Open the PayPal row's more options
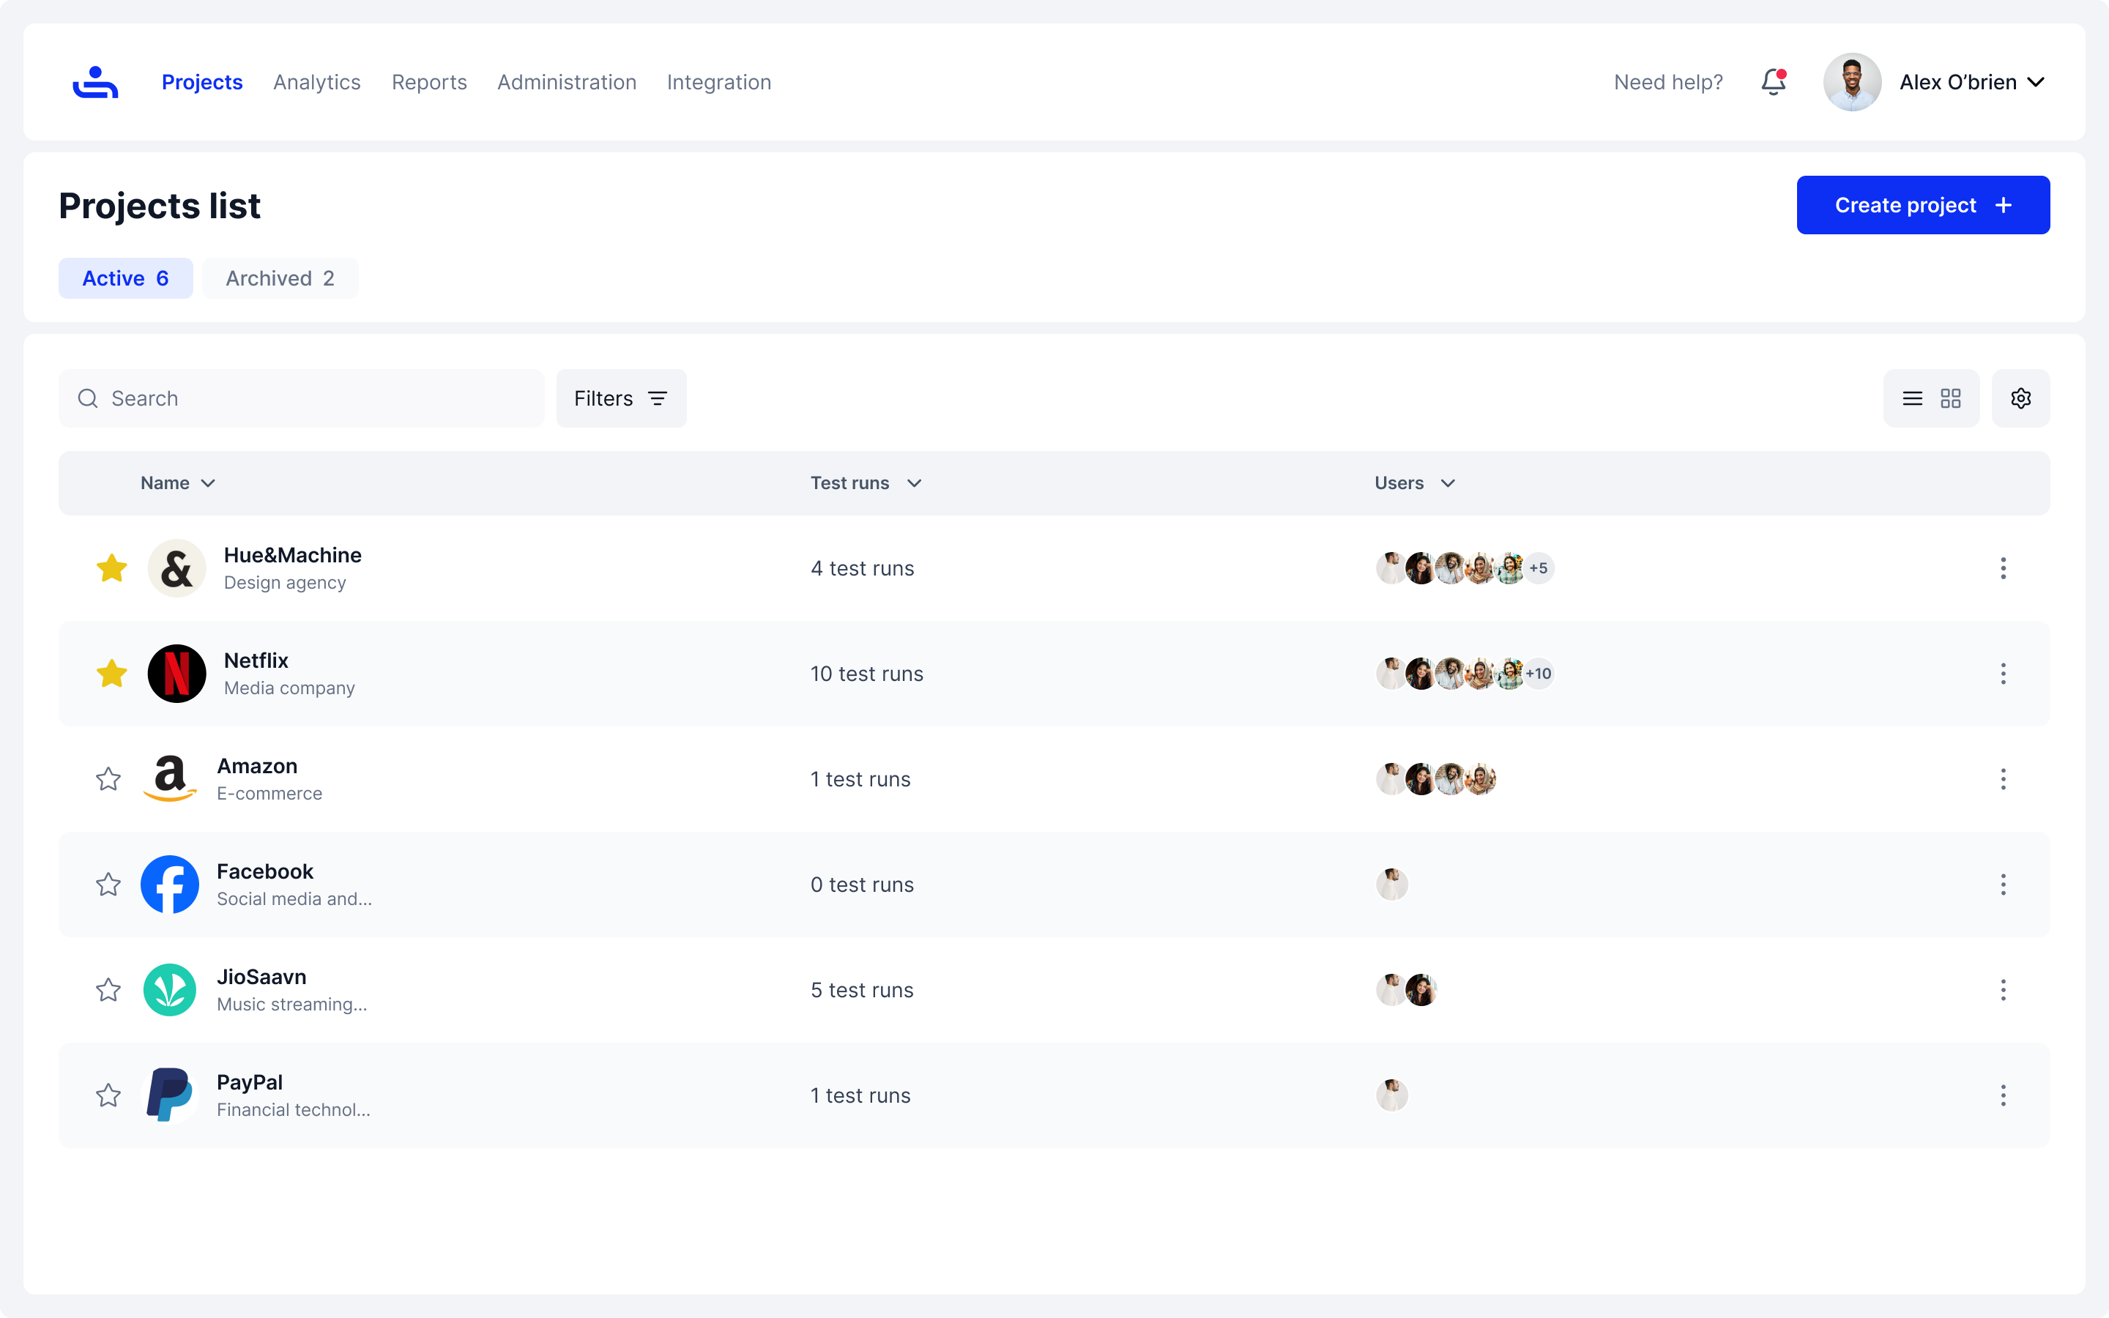2109x1318 pixels. click(2003, 1095)
